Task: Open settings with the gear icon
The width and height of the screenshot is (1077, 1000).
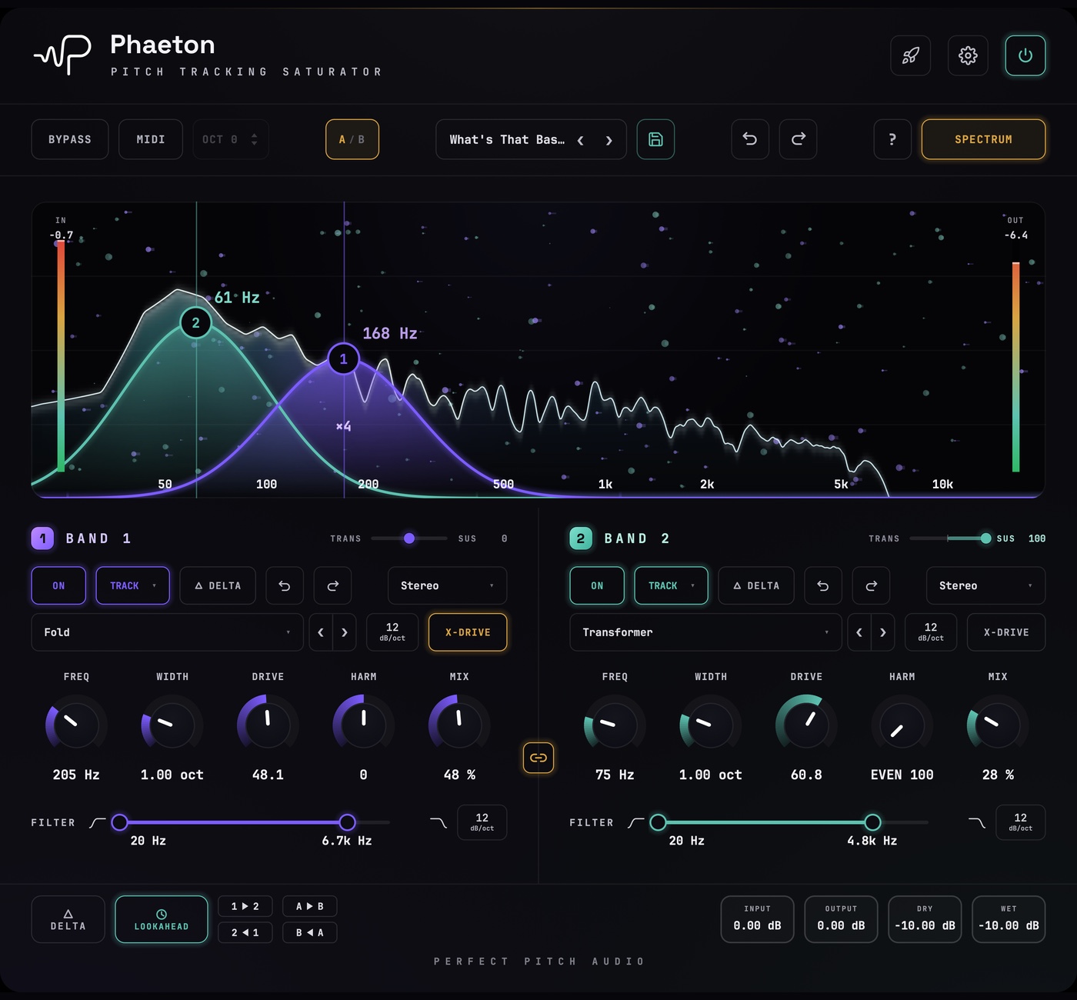Action: click(968, 55)
